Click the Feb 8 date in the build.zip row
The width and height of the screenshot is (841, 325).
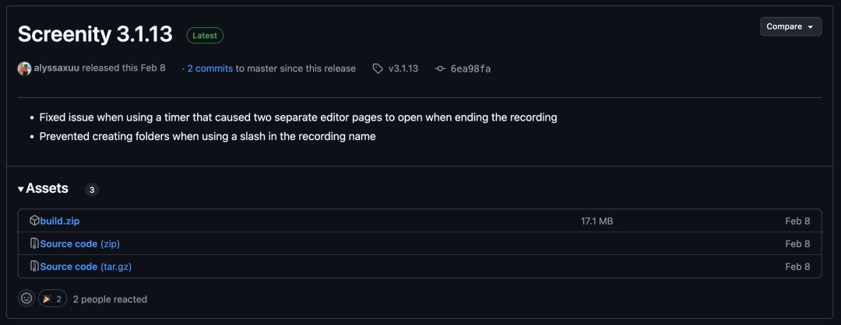click(797, 221)
